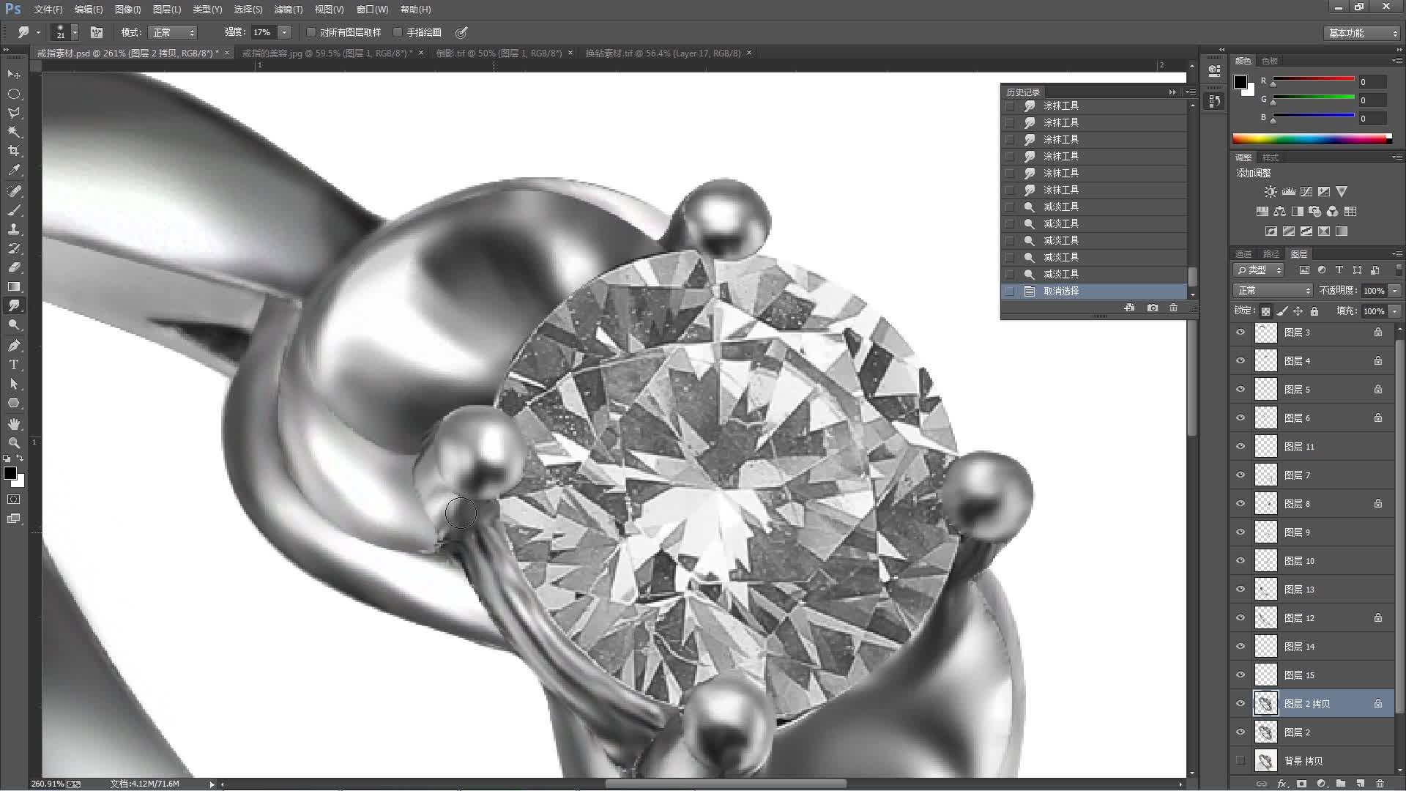Open the 强度 strength slider dropdown
Image resolution: width=1406 pixels, height=791 pixels.
[x=285, y=32]
